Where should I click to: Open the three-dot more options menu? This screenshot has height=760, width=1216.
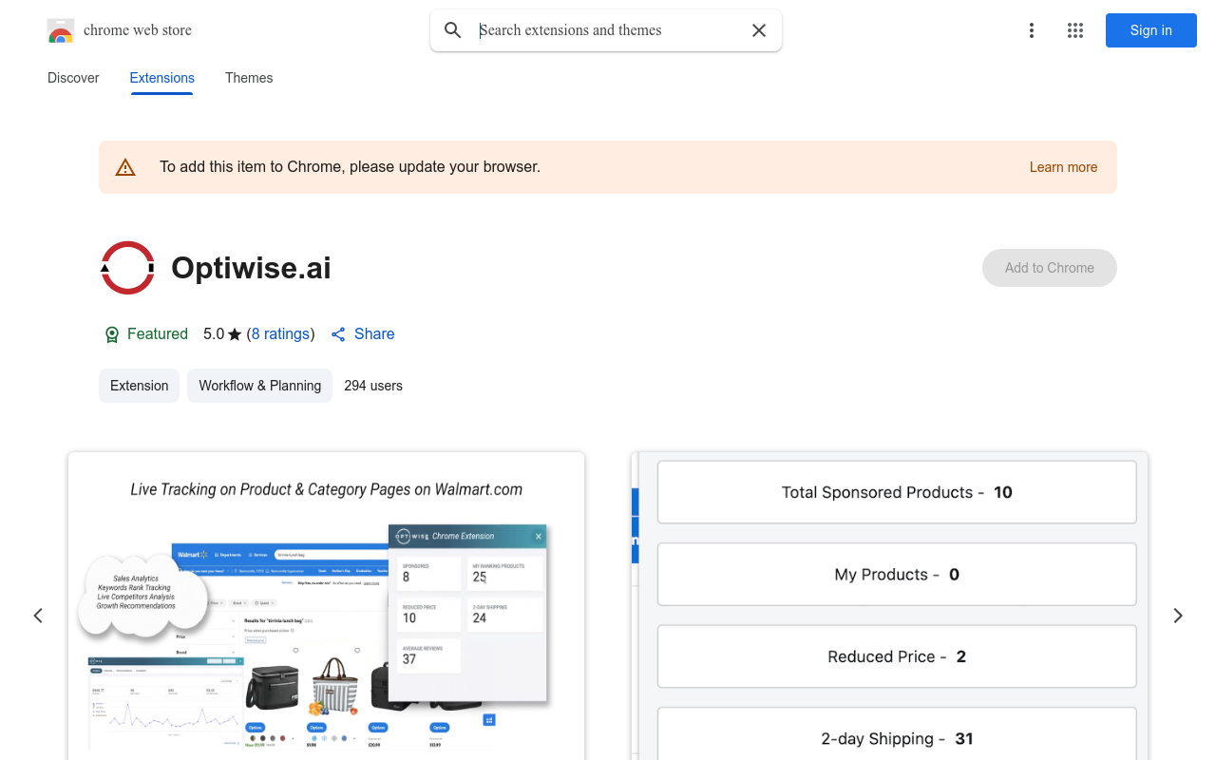coord(1032,30)
